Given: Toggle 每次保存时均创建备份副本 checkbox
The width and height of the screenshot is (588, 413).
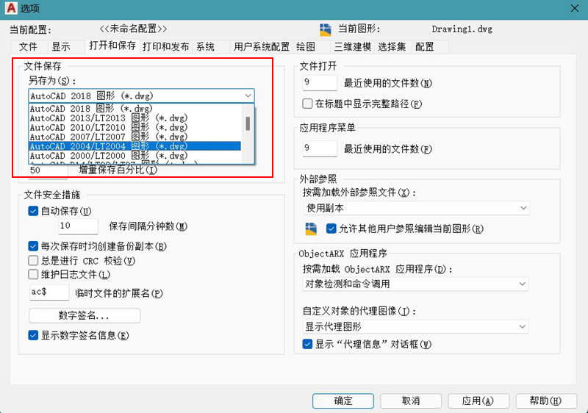Looking at the screenshot, I should pos(33,246).
